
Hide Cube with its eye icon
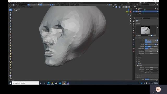[x=157, y=11]
